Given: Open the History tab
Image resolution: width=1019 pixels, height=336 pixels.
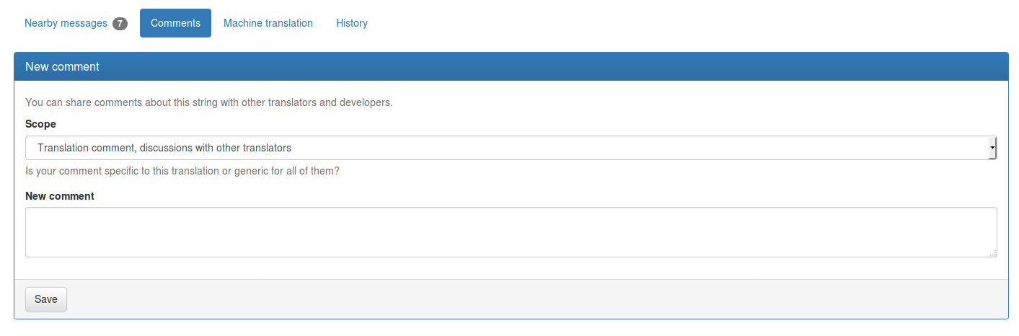Looking at the screenshot, I should (x=352, y=23).
